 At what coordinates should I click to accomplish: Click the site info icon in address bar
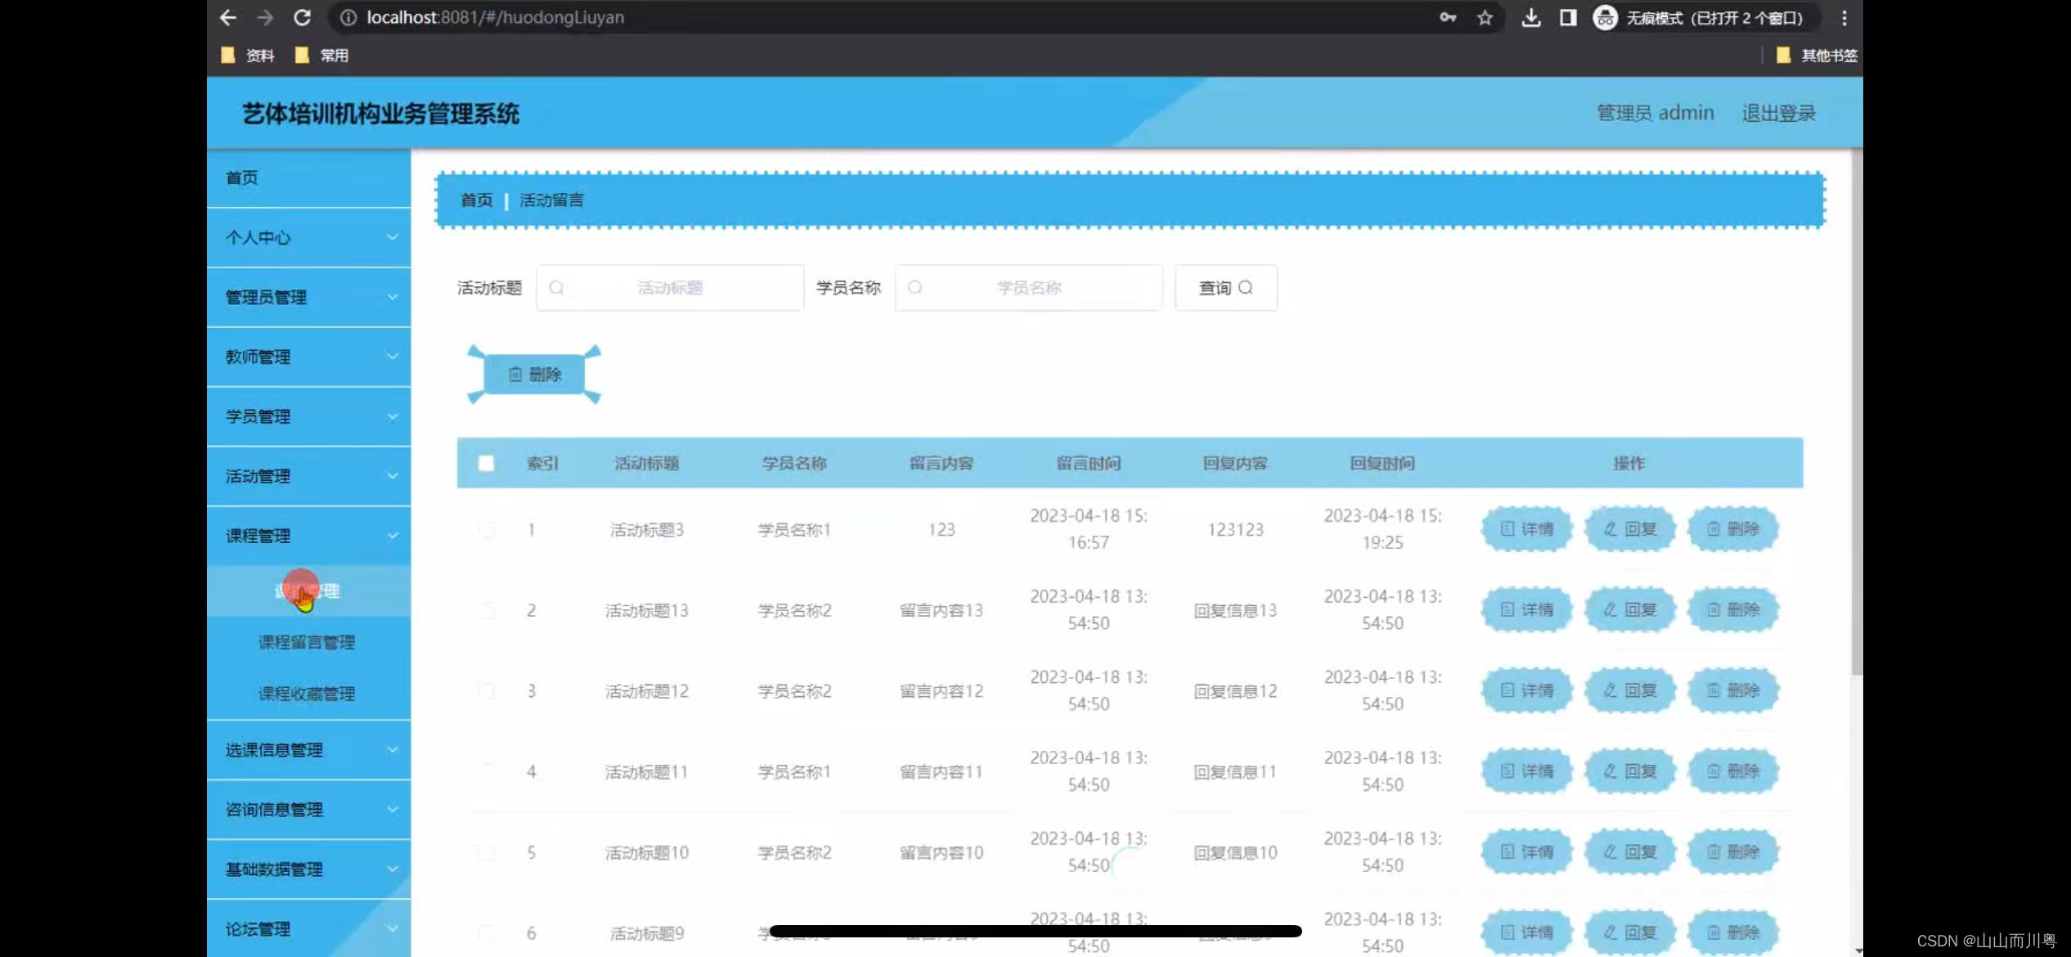tap(348, 17)
